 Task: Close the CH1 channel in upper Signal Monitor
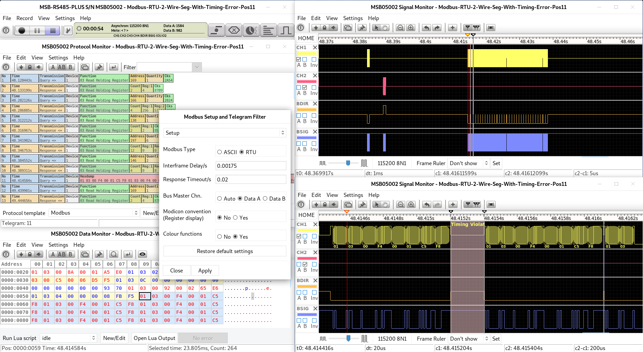coord(315,47)
